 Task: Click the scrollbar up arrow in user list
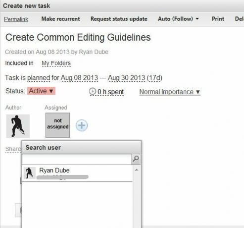tap(137, 170)
